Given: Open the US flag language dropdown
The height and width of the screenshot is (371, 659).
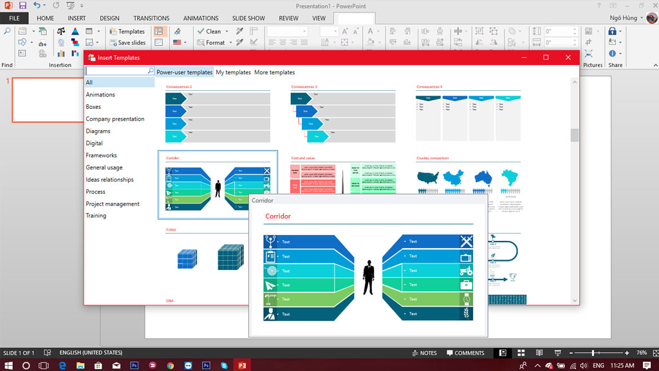Looking at the screenshot, I should click(185, 43).
